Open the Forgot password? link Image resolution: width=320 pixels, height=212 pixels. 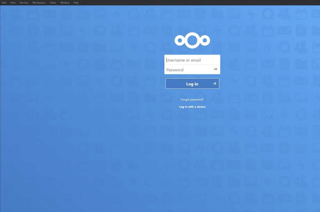(192, 99)
